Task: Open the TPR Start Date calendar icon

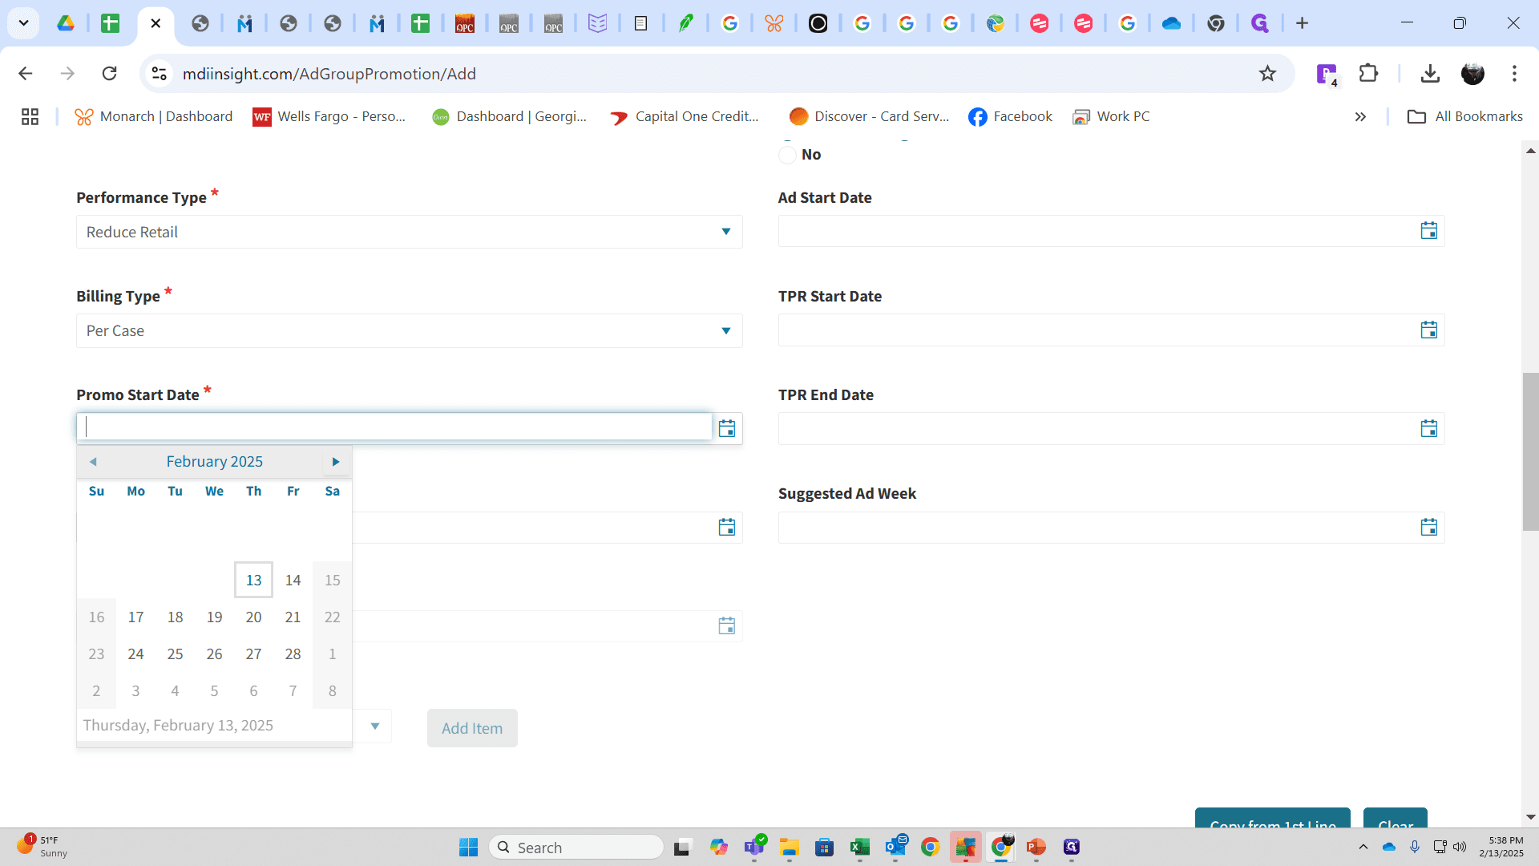Action: point(1428,330)
